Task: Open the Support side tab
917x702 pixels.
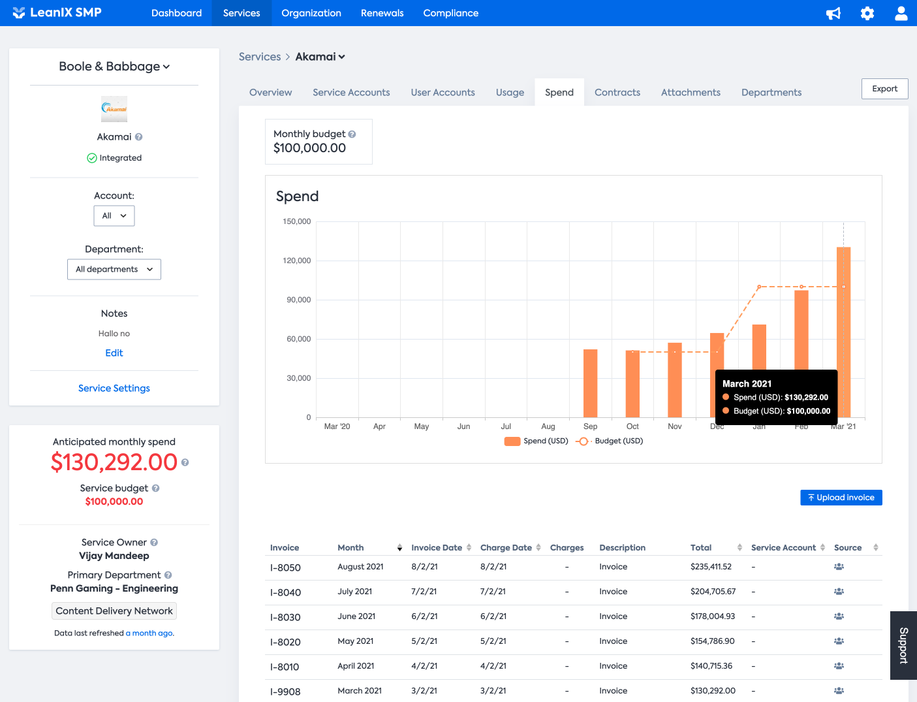Action: pos(903,645)
